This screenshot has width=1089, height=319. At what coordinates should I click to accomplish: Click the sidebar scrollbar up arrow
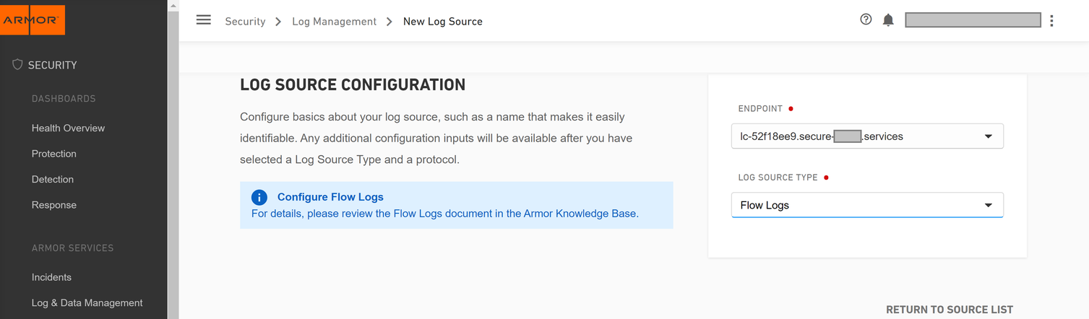[x=173, y=5]
